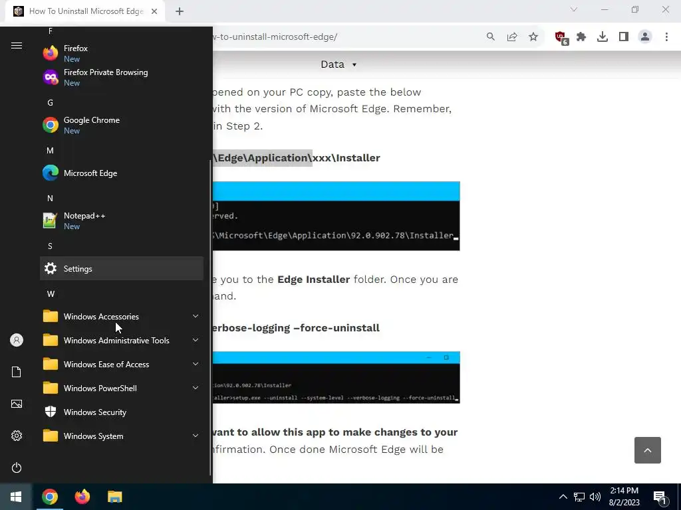Expand the Windows Ease of Access folder

tap(122, 365)
